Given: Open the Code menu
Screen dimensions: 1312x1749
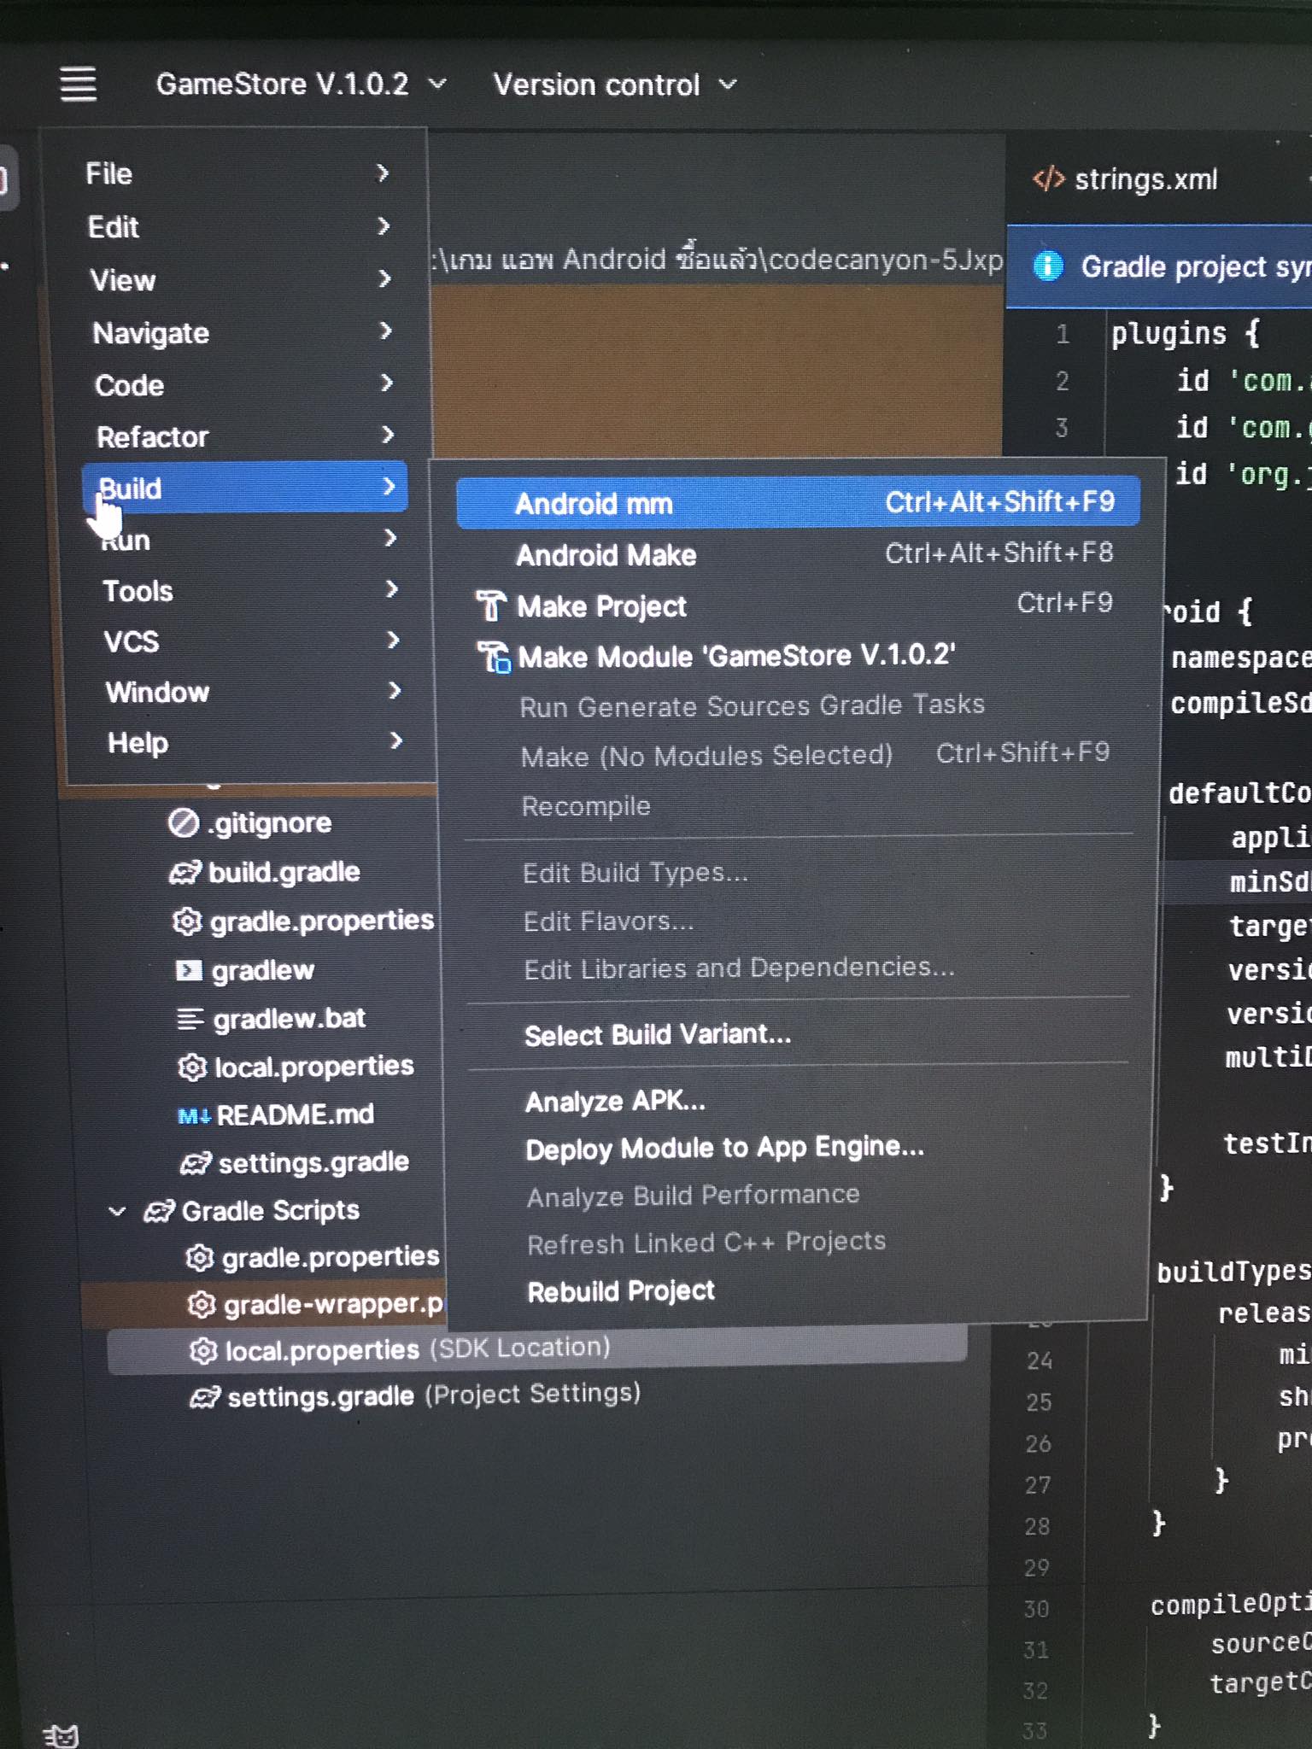Looking at the screenshot, I should [243, 384].
